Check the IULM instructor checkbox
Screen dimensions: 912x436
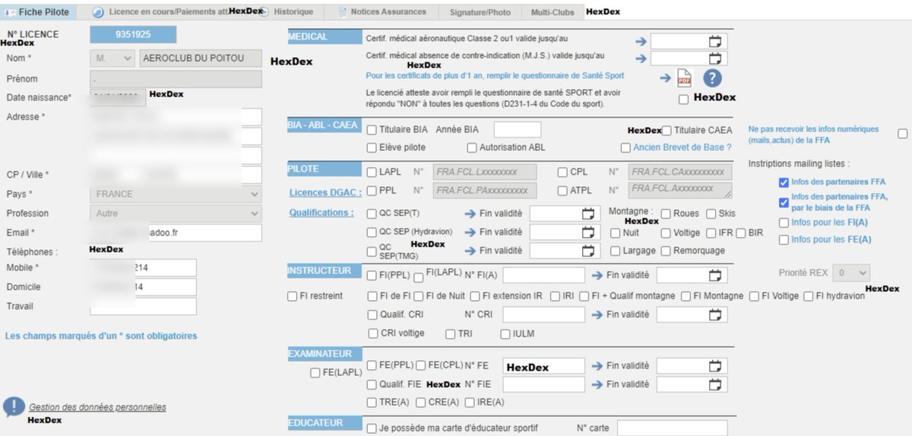tap(505, 334)
